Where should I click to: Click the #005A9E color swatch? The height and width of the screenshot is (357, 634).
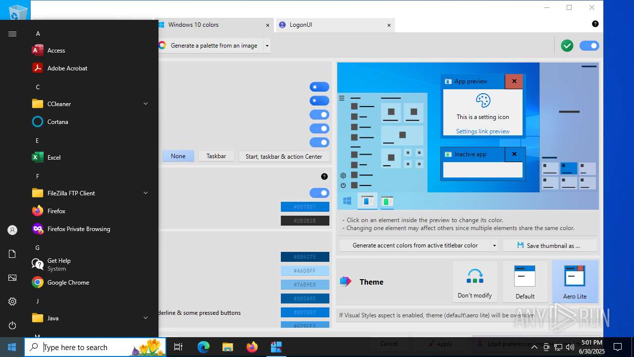305,298
